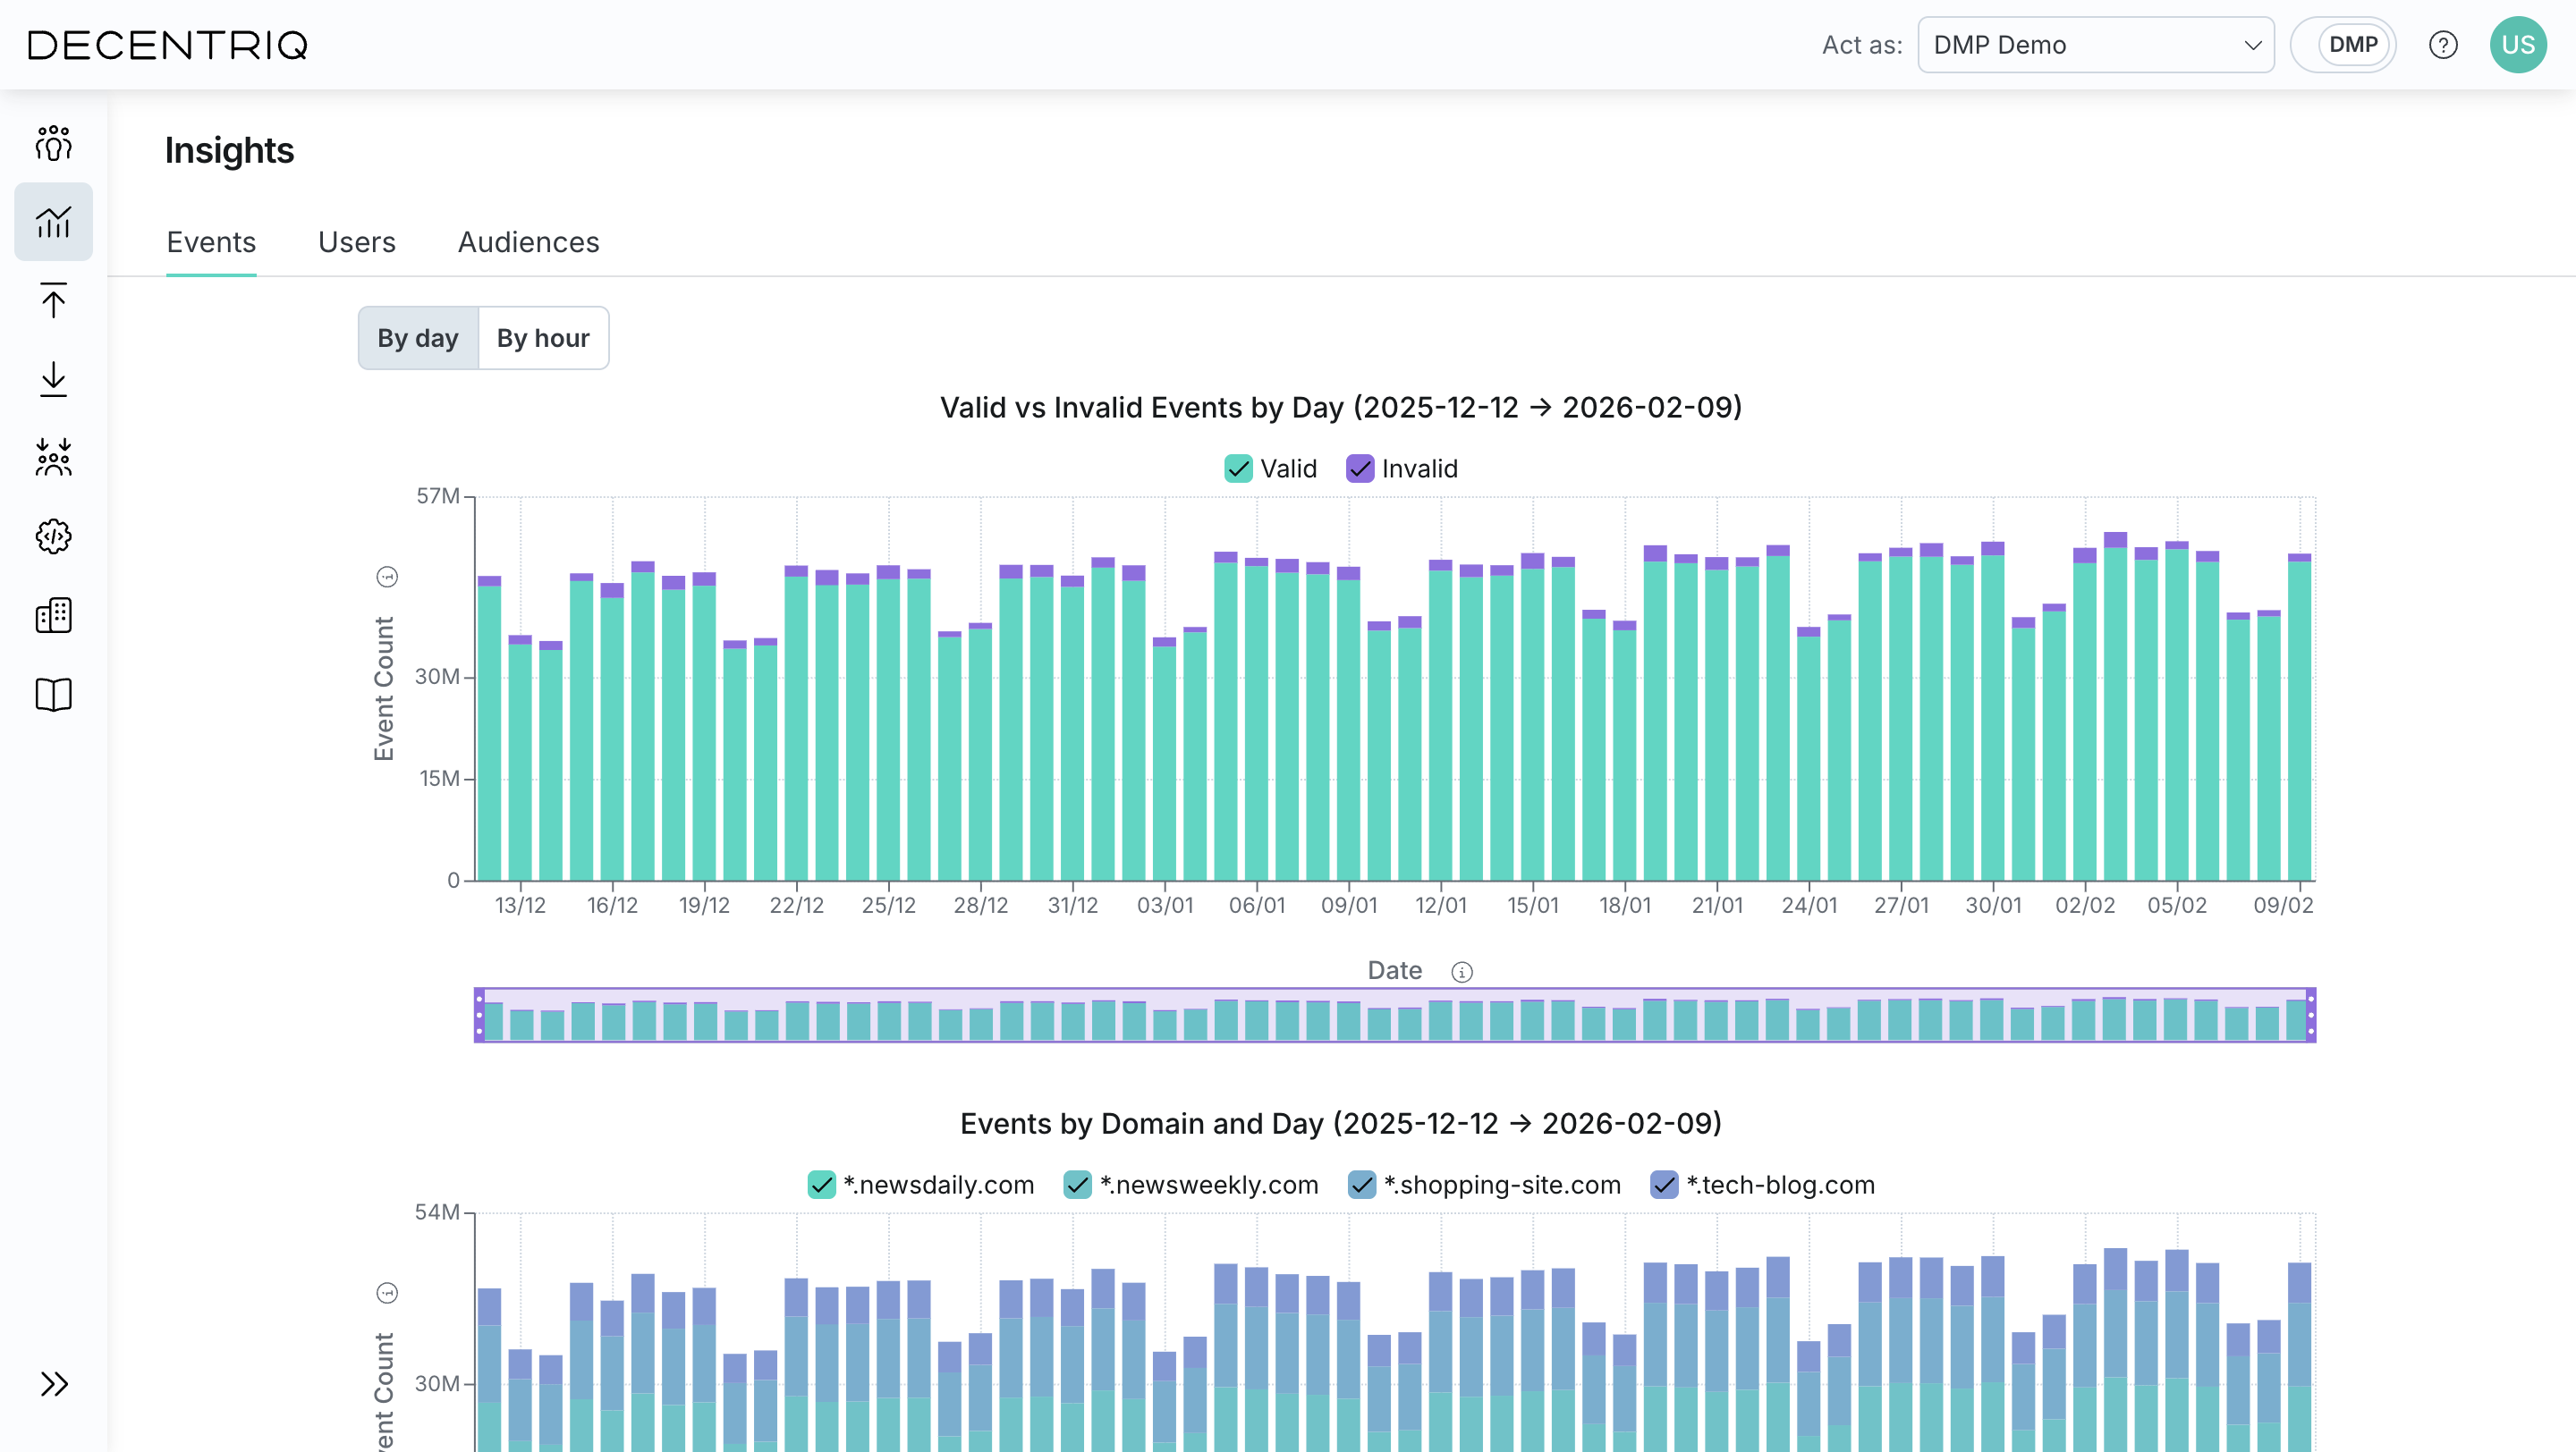The width and height of the screenshot is (2576, 1452).
Task: Switch to the Events tab
Action: pos(211,241)
